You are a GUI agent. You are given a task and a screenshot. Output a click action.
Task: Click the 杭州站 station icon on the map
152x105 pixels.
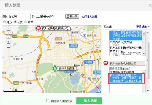click(x=89, y=79)
